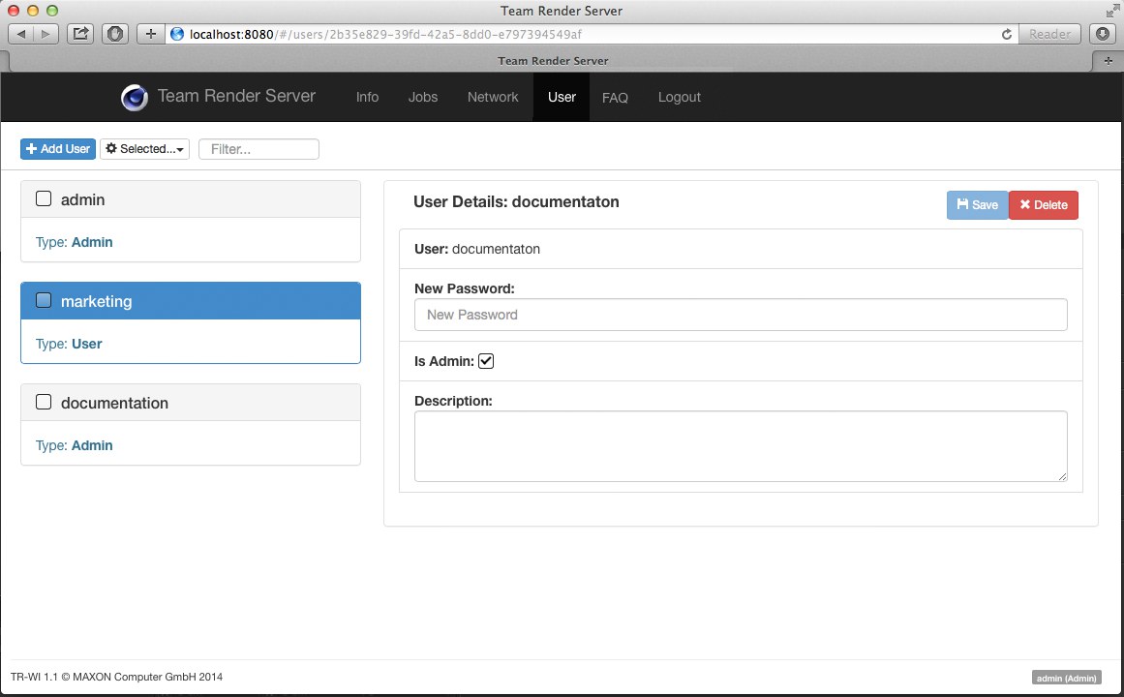The width and height of the screenshot is (1124, 697).
Task: Click the Safari share icon
Action: (81, 34)
